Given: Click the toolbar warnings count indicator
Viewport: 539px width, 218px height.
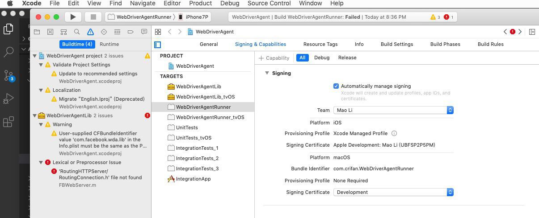Looking at the screenshot, I should point(435,17).
